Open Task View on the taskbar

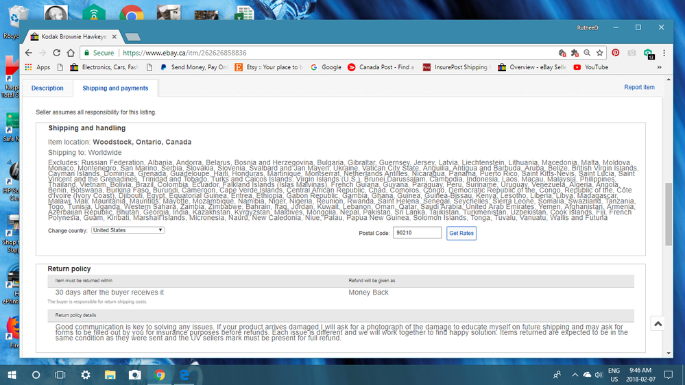(x=60, y=375)
